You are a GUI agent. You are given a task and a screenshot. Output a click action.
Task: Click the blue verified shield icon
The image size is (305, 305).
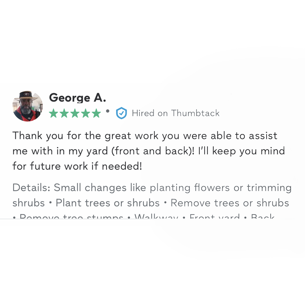click(x=121, y=113)
